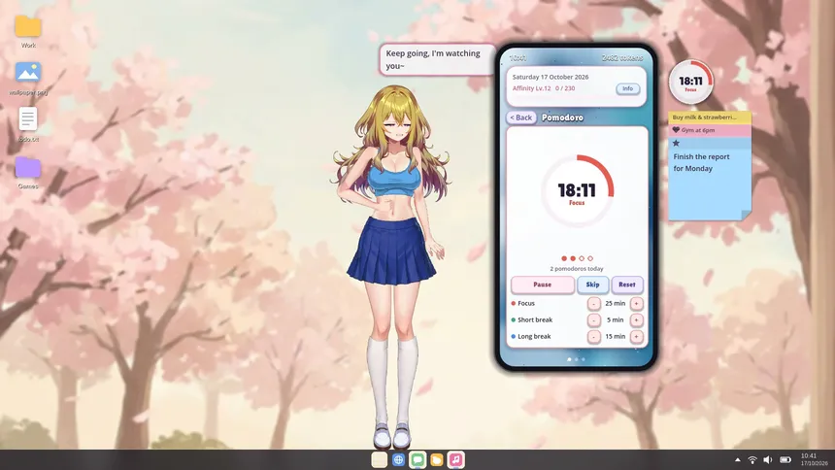Click the phone status bar time
Screen dimensions: 835x470
coord(518,57)
